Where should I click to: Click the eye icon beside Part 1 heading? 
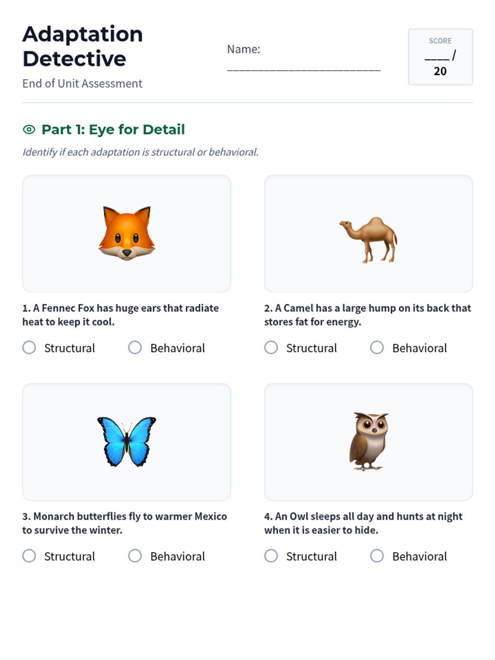tap(29, 130)
